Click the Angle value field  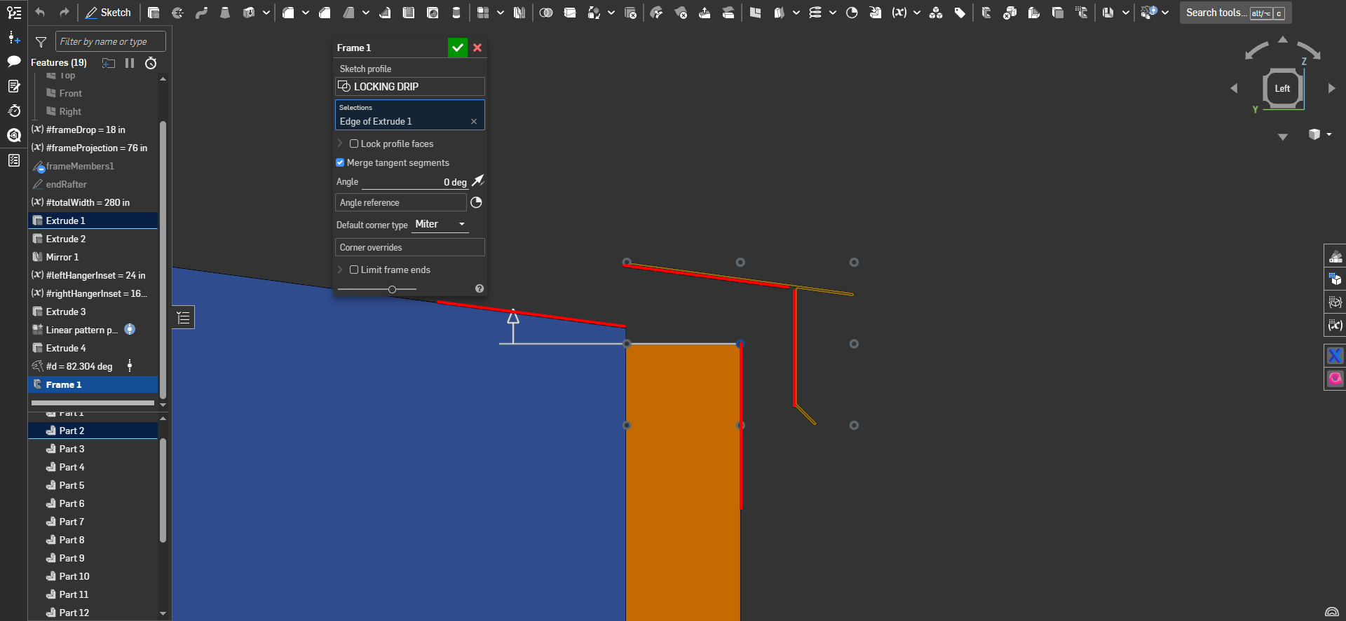pyautogui.click(x=415, y=182)
